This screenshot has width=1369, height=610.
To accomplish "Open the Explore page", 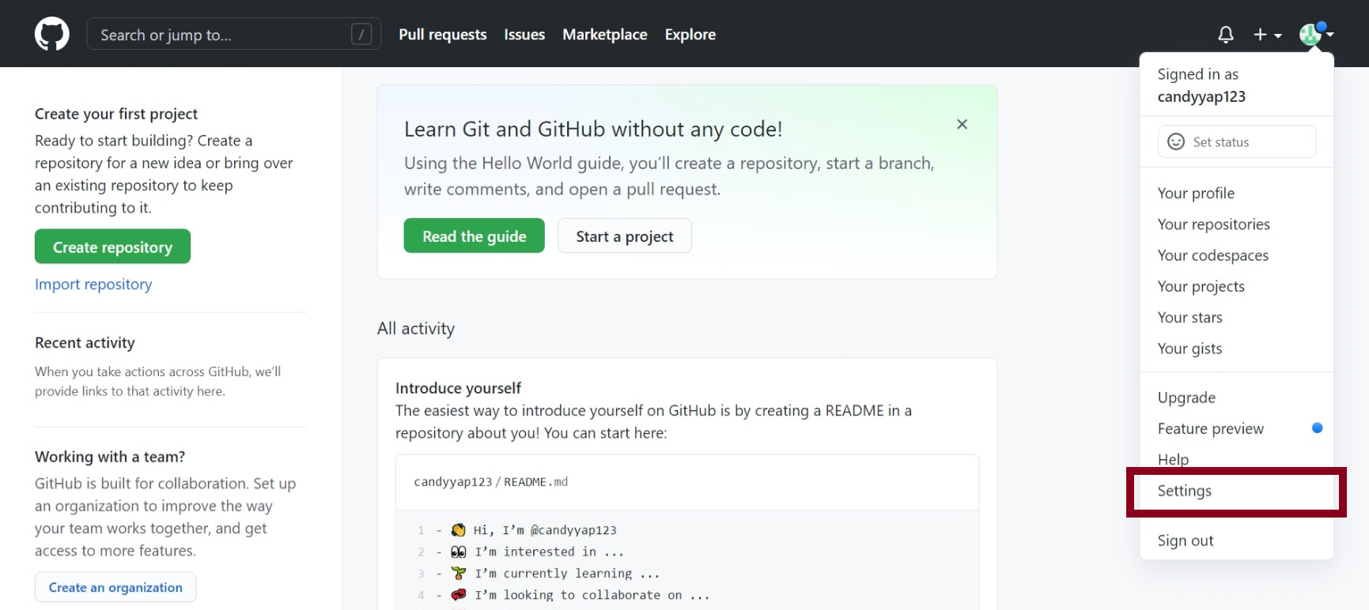I will (x=690, y=35).
